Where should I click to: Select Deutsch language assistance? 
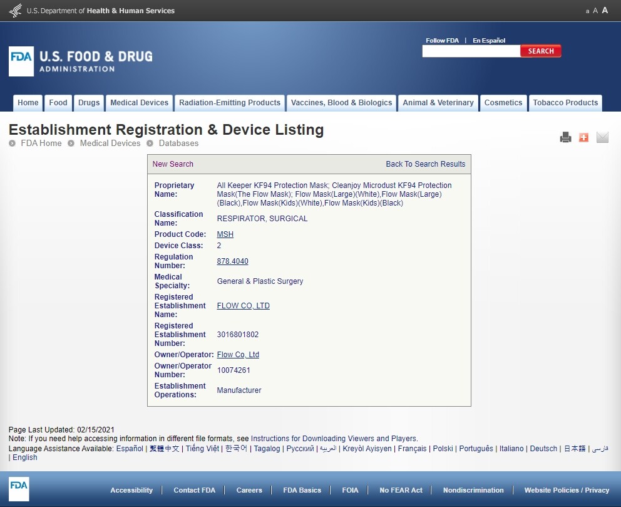pos(543,448)
